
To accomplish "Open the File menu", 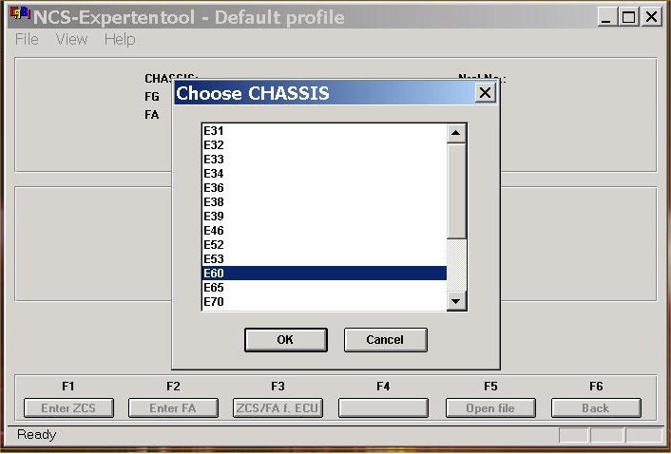I will pos(27,39).
